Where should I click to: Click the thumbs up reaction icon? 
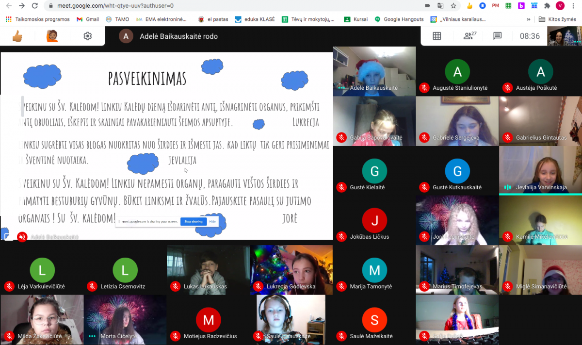[x=17, y=36]
